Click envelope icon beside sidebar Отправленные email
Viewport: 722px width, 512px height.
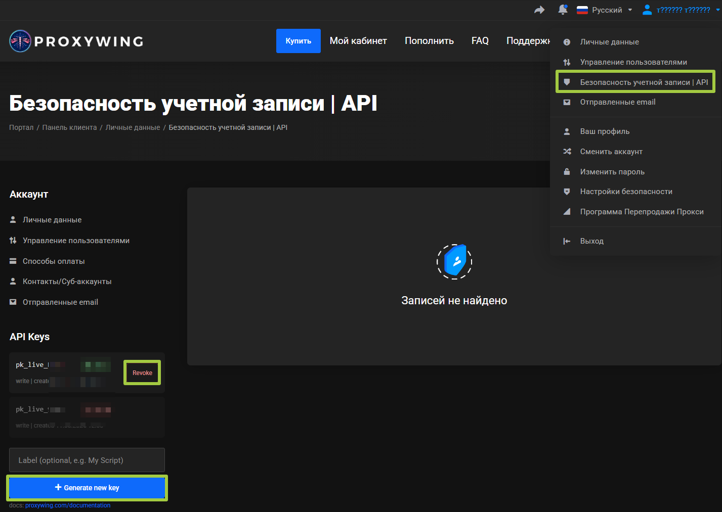point(13,302)
